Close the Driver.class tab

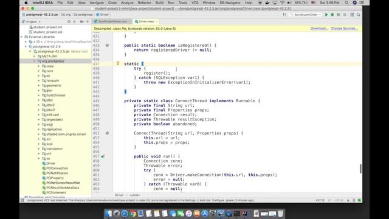(156, 22)
